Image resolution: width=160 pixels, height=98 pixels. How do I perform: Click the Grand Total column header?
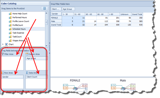click(137, 14)
